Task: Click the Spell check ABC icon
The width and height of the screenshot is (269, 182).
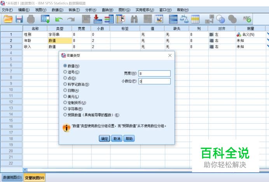Action: click(247, 19)
